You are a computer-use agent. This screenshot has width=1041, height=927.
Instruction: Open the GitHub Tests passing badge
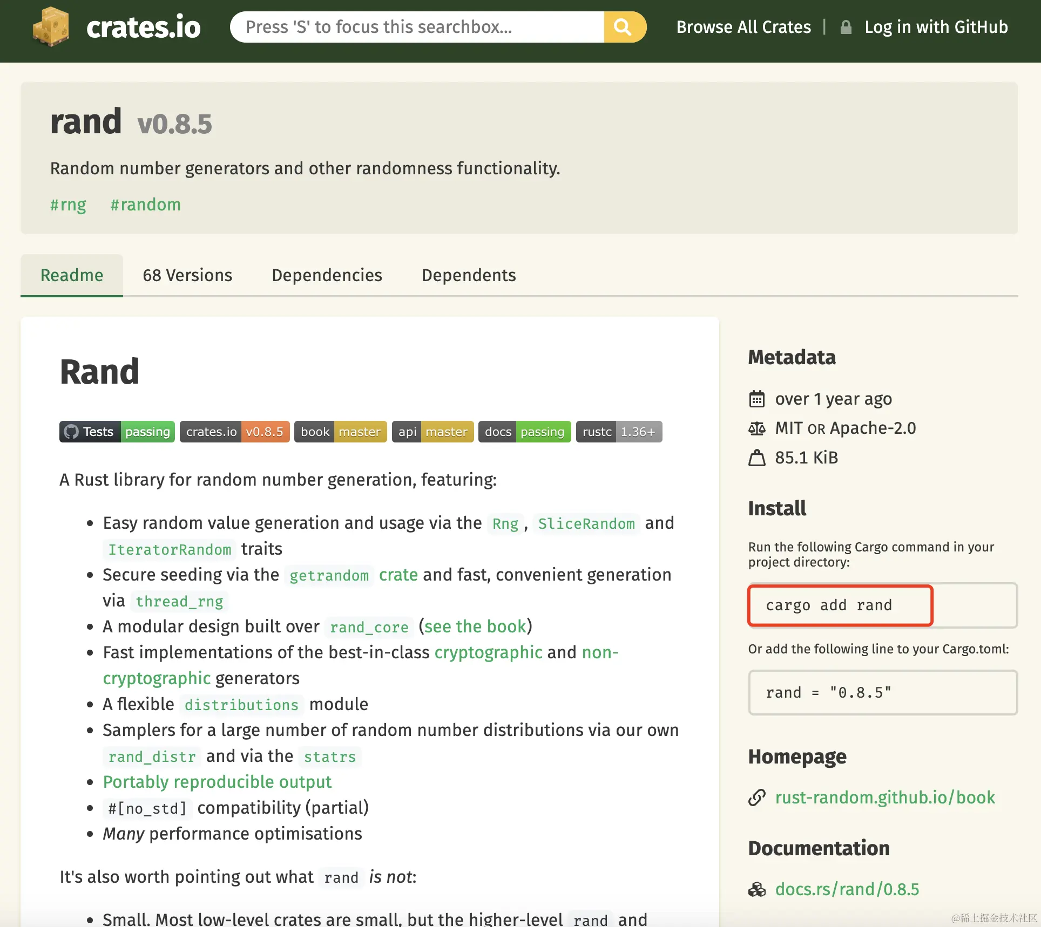coord(117,432)
